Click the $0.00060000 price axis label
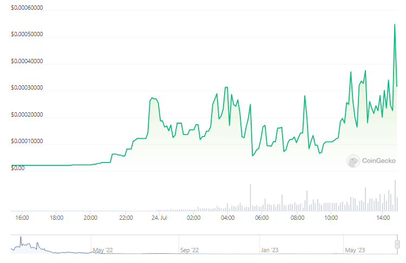The height and width of the screenshot is (263, 406). click(x=27, y=9)
